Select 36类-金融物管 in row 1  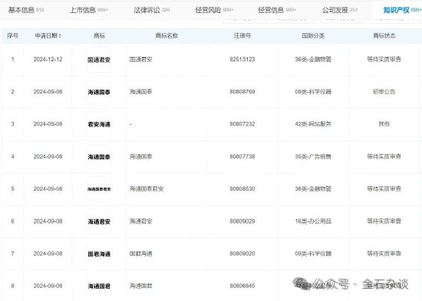click(x=313, y=60)
